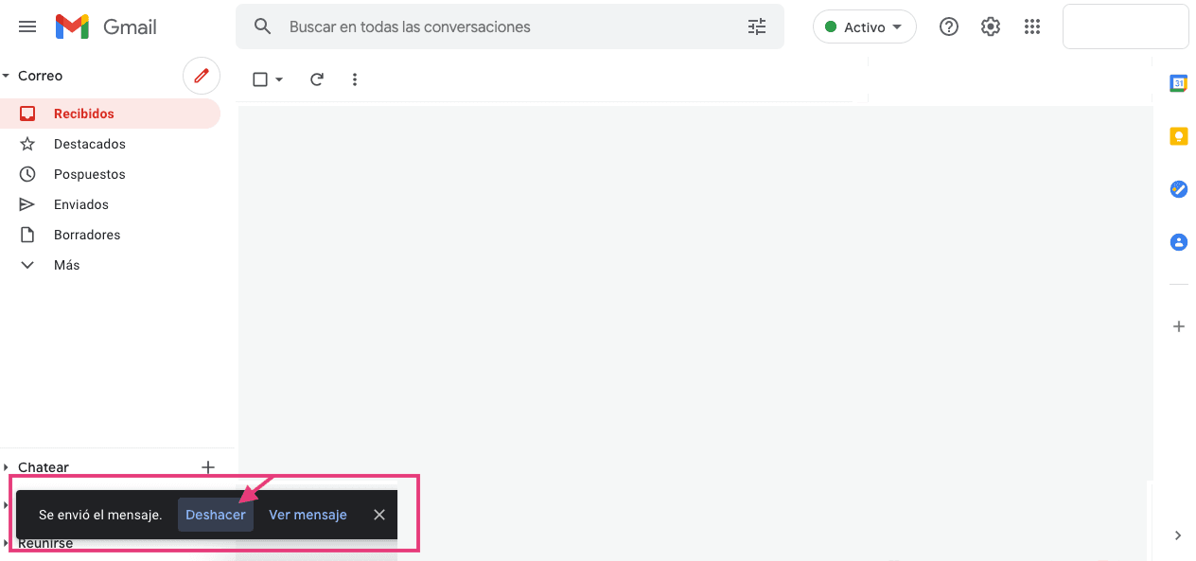The height and width of the screenshot is (561, 1196).
Task: Open the Activo status dropdown
Action: click(x=864, y=27)
